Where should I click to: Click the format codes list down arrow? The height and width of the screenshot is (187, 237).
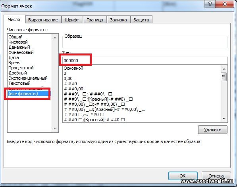(224, 119)
